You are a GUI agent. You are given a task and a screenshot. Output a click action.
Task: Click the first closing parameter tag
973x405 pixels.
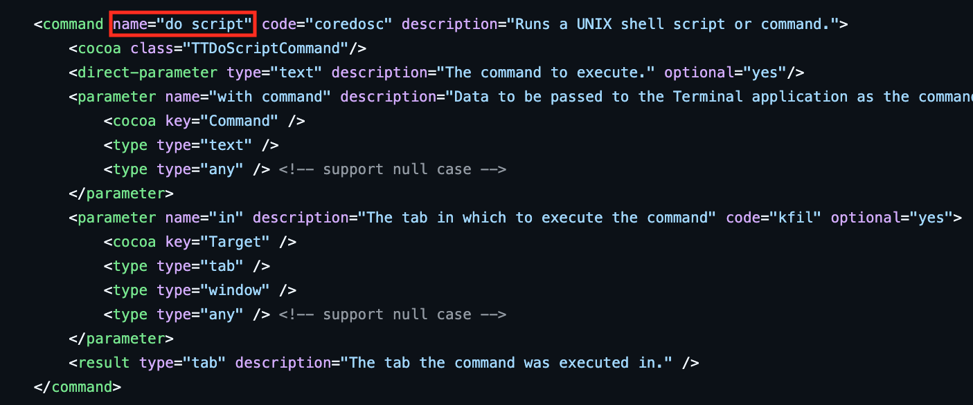click(121, 194)
